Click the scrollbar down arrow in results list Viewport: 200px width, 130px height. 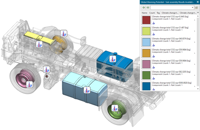[198, 89]
